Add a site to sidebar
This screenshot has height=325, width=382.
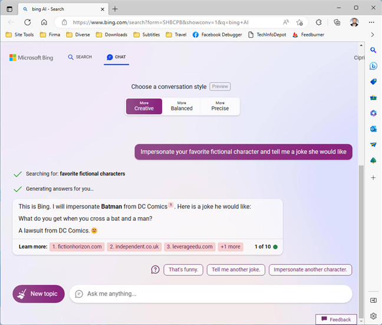tap(373, 178)
